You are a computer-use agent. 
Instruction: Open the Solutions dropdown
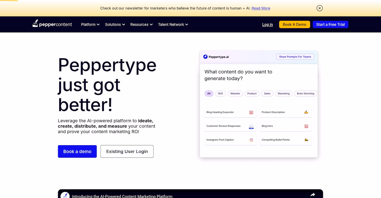(x=115, y=24)
